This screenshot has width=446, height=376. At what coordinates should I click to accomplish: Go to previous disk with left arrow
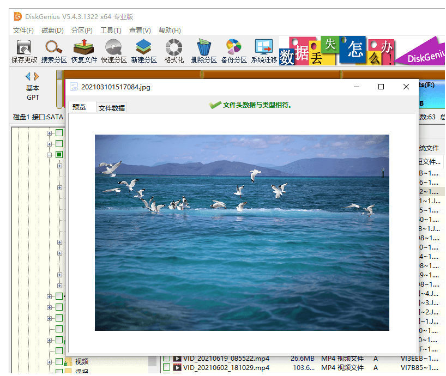pyautogui.click(x=28, y=76)
